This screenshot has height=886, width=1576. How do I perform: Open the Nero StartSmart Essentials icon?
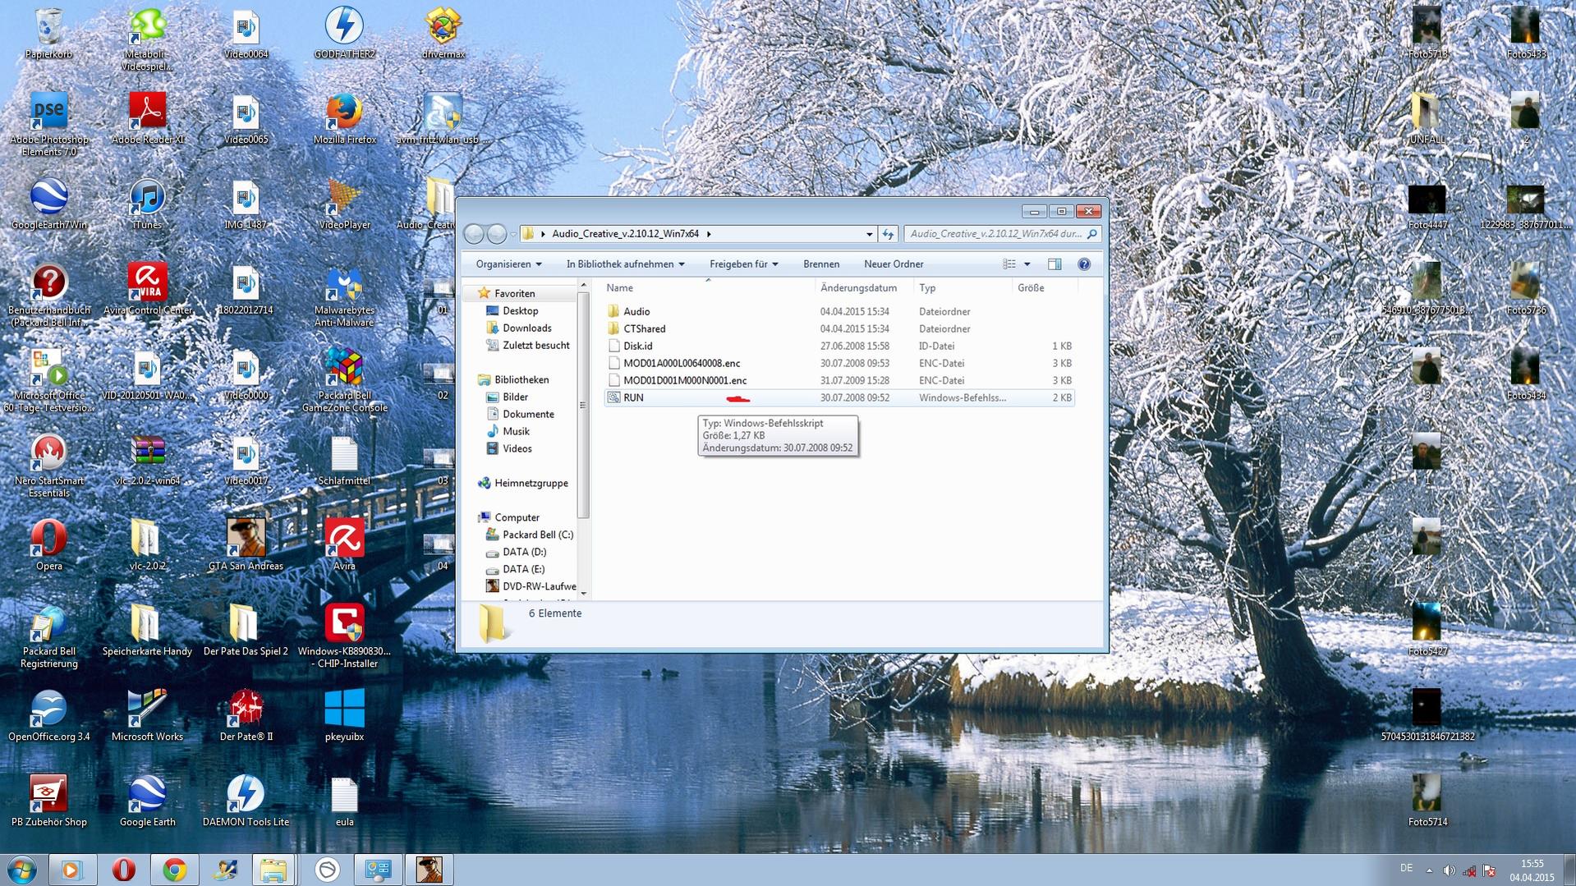[x=49, y=466]
